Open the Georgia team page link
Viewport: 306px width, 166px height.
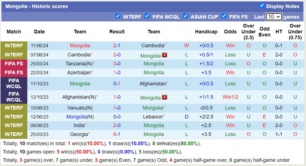pos(78,134)
